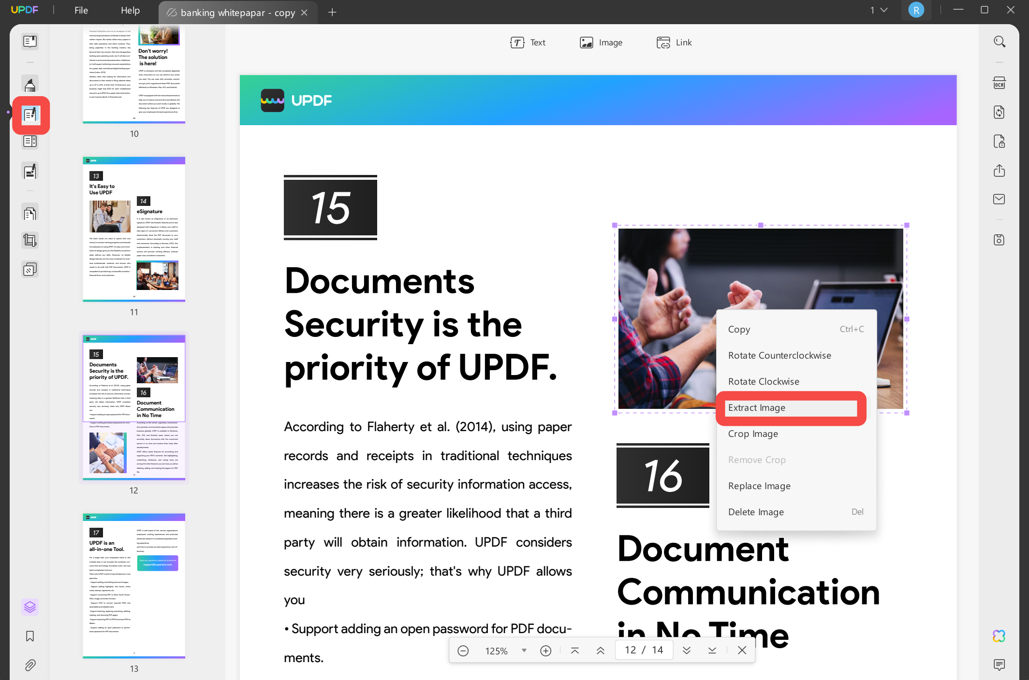The height and width of the screenshot is (680, 1029).
Task: Open the Convert PDF tool
Action: 999,112
